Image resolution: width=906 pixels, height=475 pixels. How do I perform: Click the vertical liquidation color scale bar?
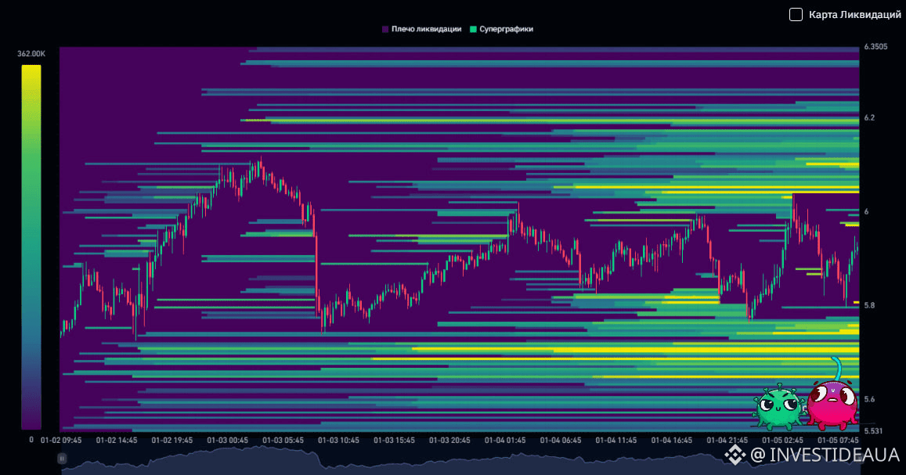(31, 247)
